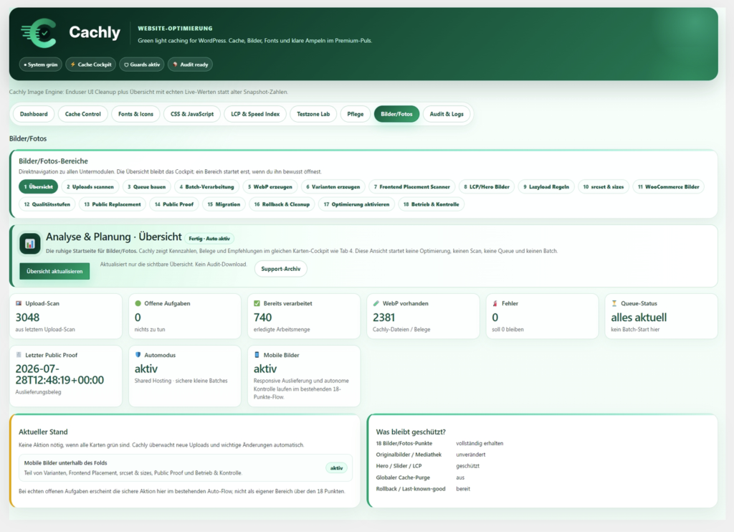Click the Bilder/Fotos-Bereiche heading

point(53,161)
